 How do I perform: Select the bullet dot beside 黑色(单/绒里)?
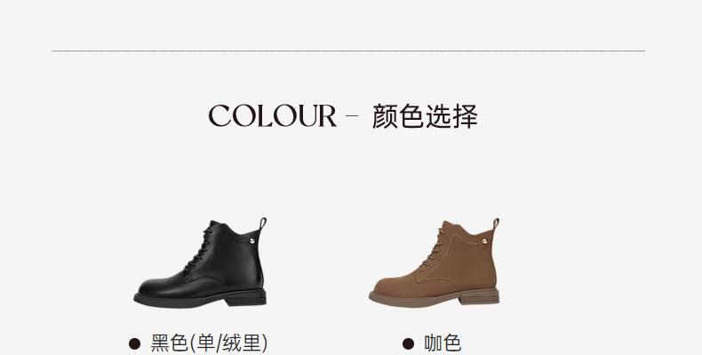click(x=134, y=343)
